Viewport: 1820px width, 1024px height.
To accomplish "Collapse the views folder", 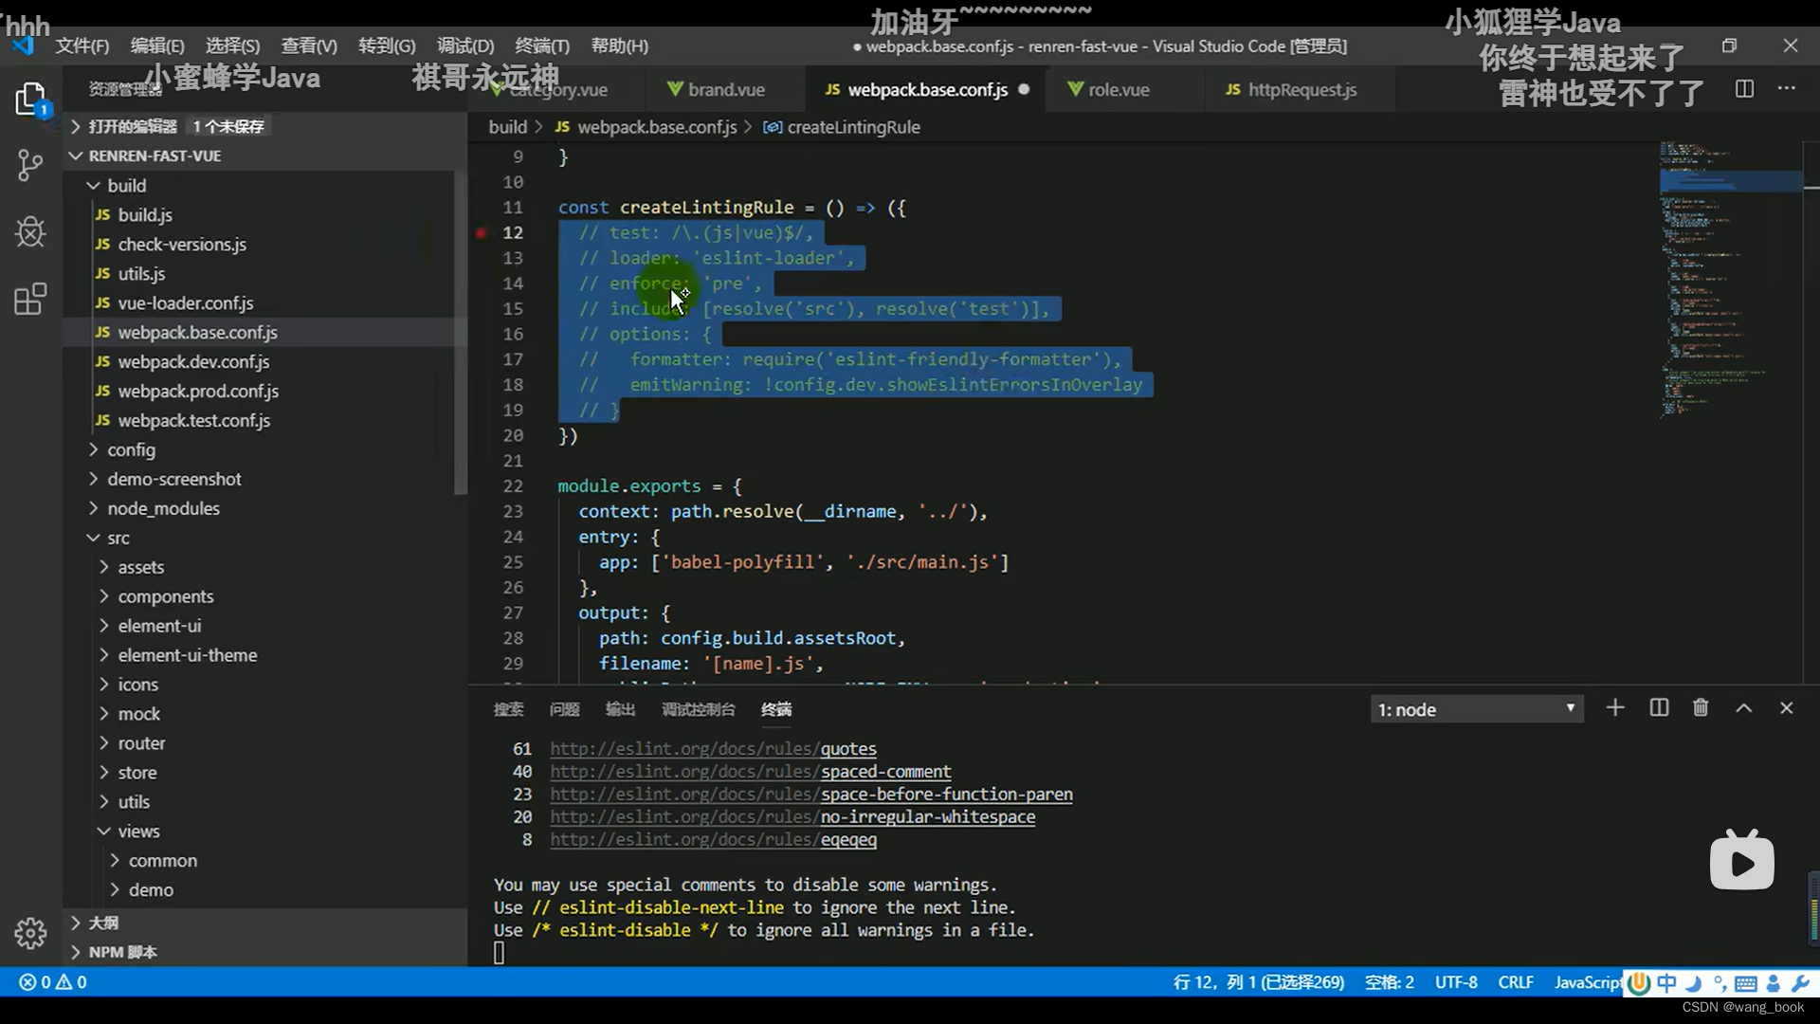I will click(137, 832).
